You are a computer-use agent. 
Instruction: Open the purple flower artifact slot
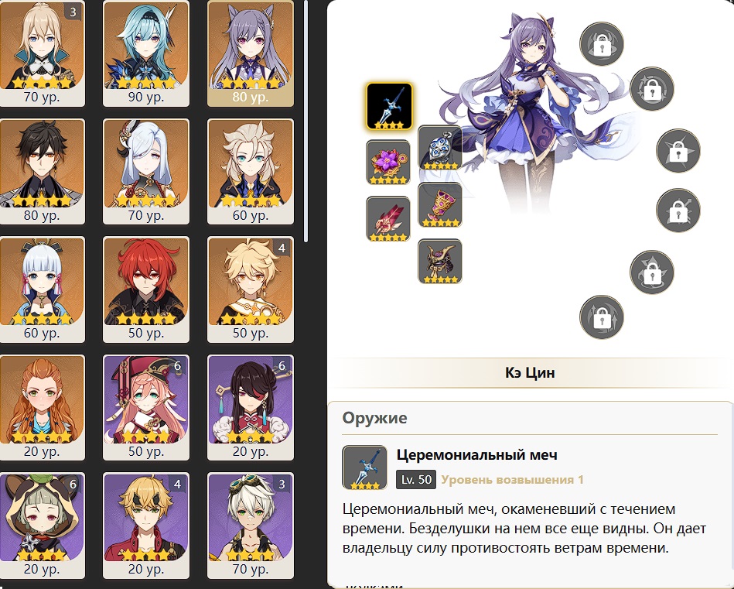tap(388, 162)
